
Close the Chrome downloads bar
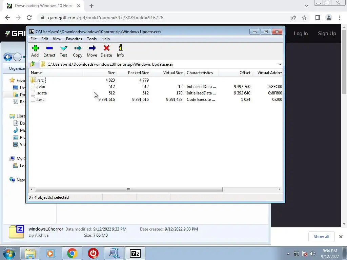[x=341, y=237]
